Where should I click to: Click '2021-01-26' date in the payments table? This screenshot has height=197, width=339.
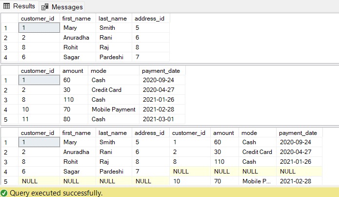(162, 99)
